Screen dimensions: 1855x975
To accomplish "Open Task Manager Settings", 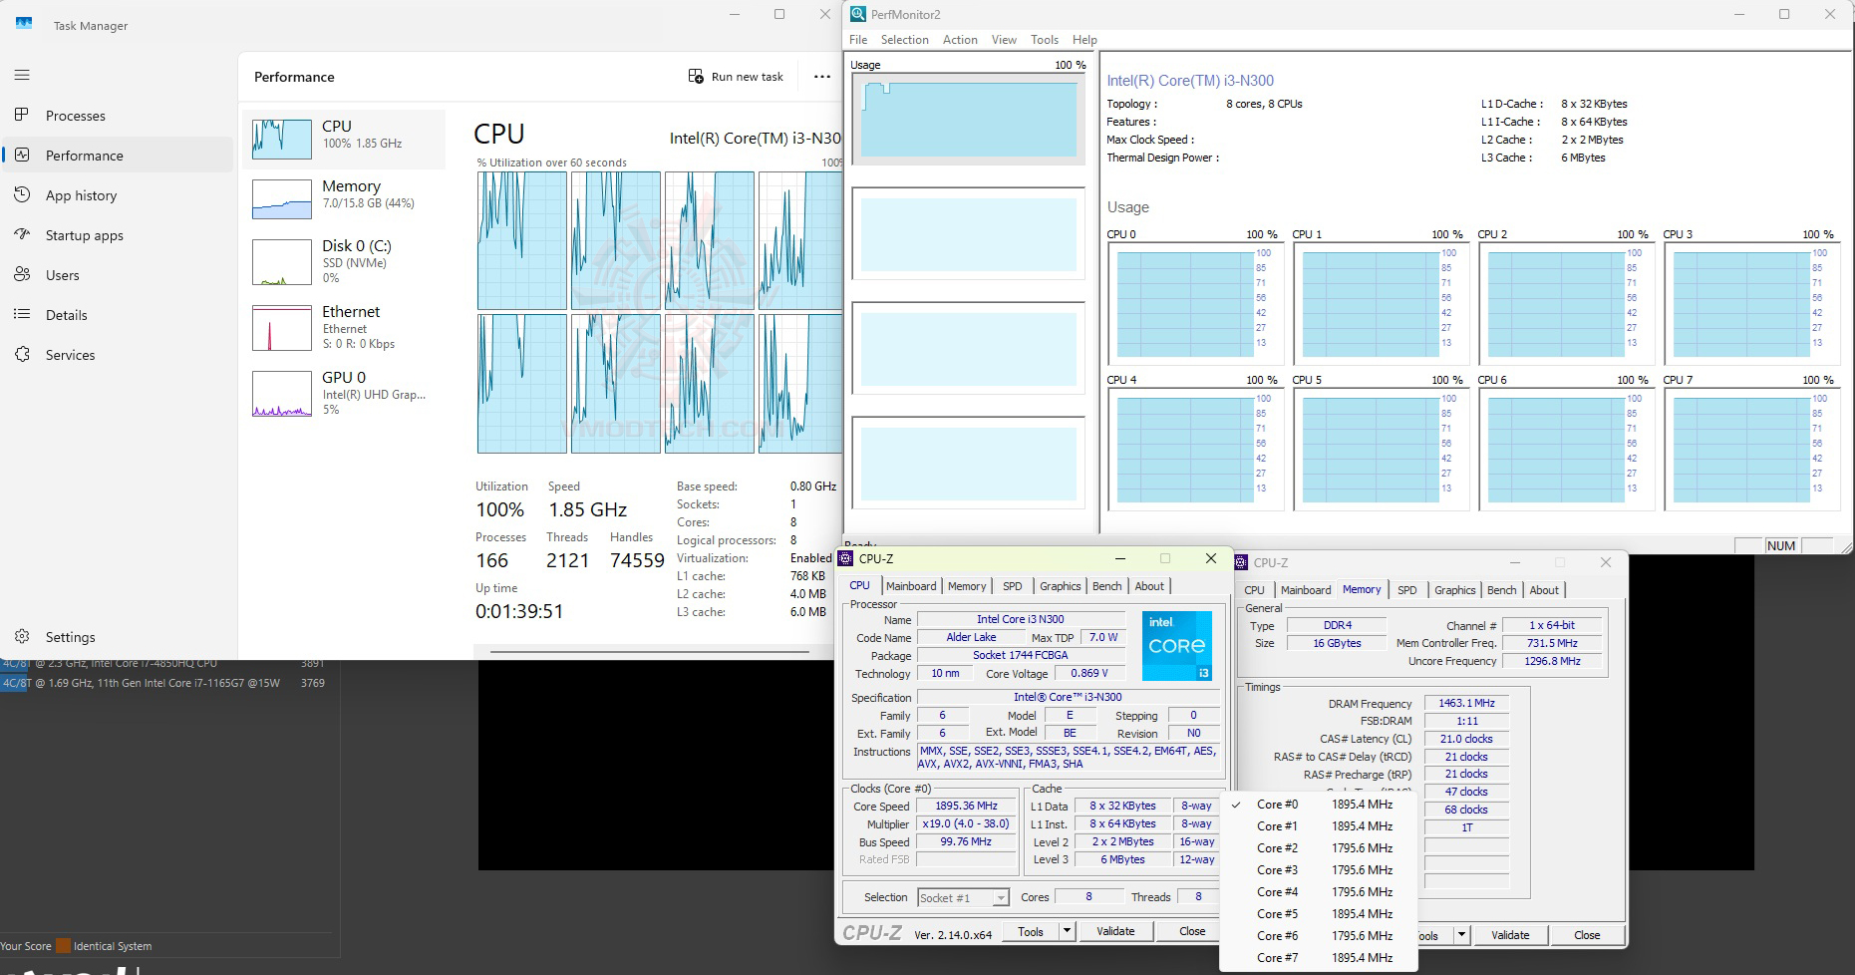I will click(x=118, y=637).
